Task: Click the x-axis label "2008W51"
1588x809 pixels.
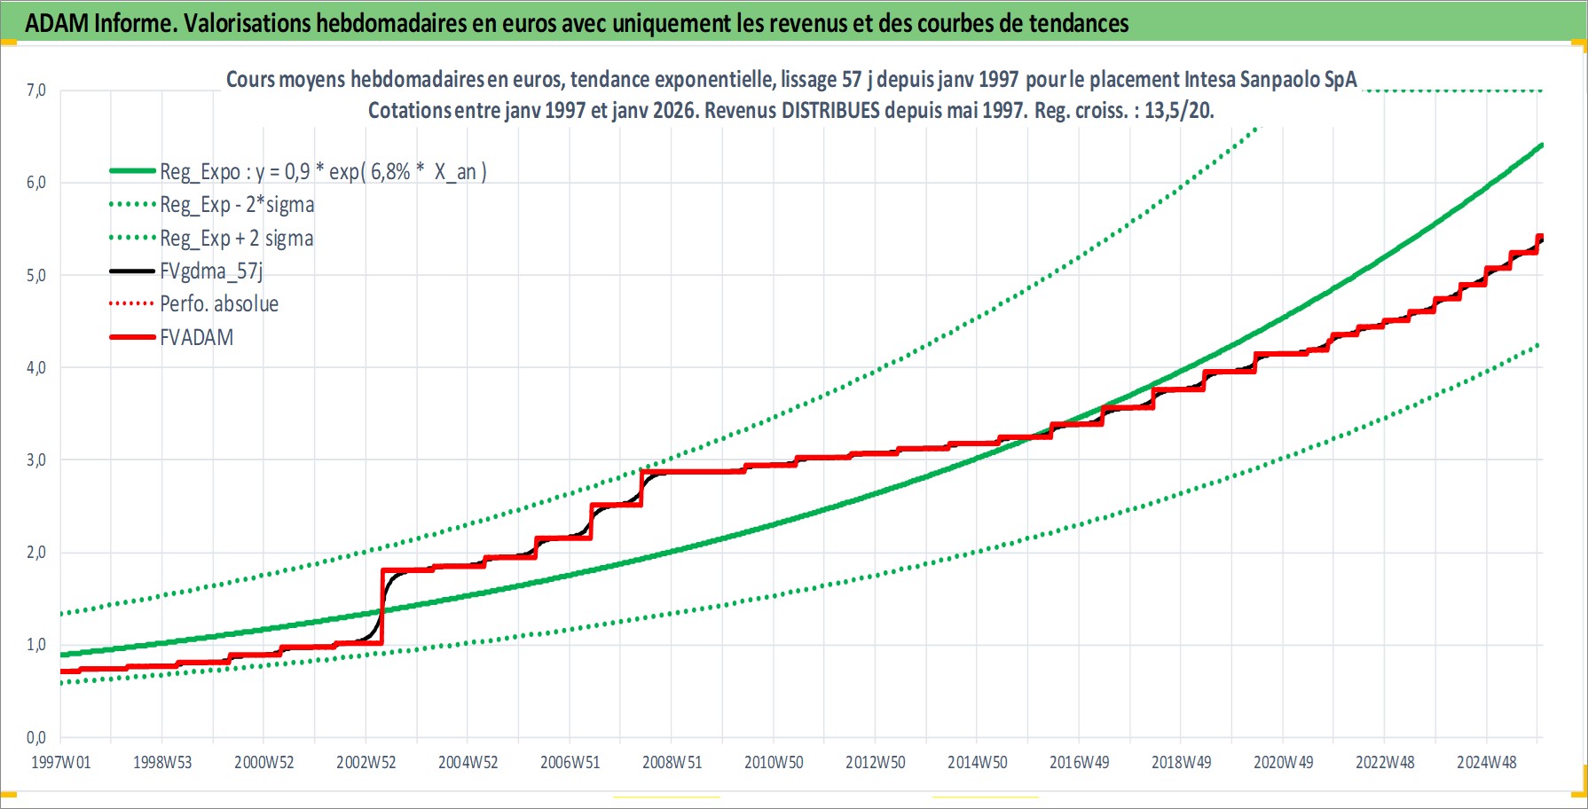Action: tap(672, 762)
